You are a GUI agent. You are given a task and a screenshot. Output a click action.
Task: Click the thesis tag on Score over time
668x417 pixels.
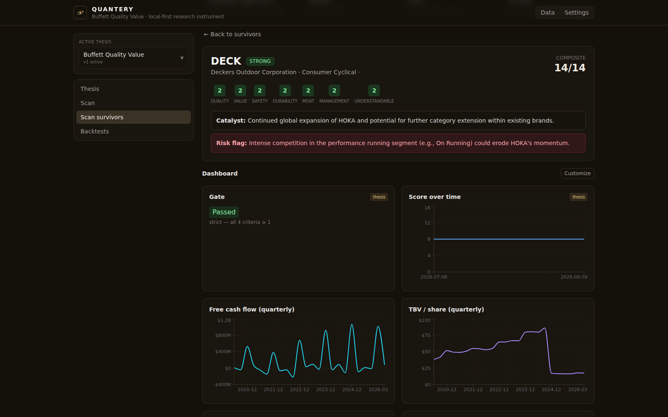(x=579, y=197)
